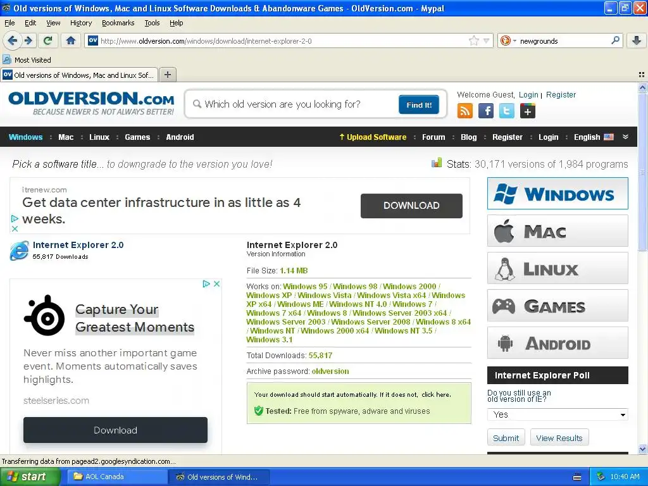The width and height of the screenshot is (648, 486).
Task: Open the tab groups grid icon
Action: 642,75
